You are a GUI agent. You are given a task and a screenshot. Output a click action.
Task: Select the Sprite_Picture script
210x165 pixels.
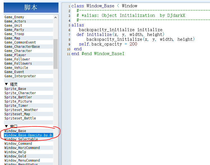(x=28, y=101)
